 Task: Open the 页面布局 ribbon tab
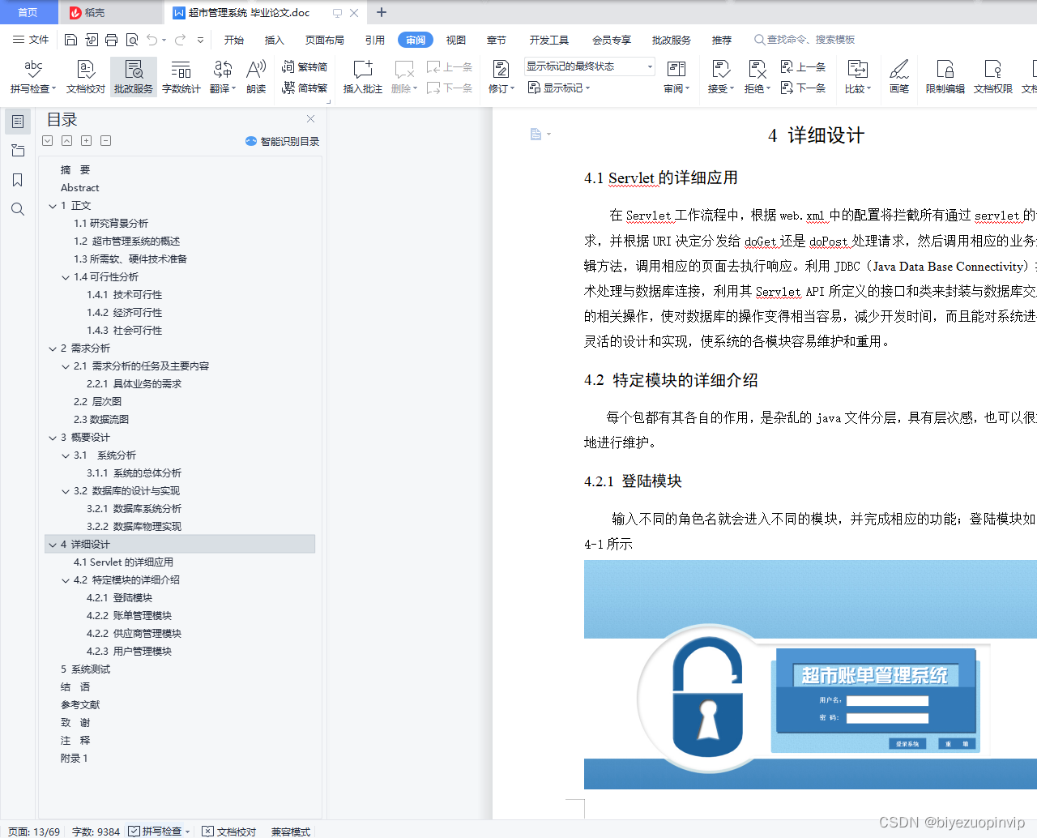point(325,40)
